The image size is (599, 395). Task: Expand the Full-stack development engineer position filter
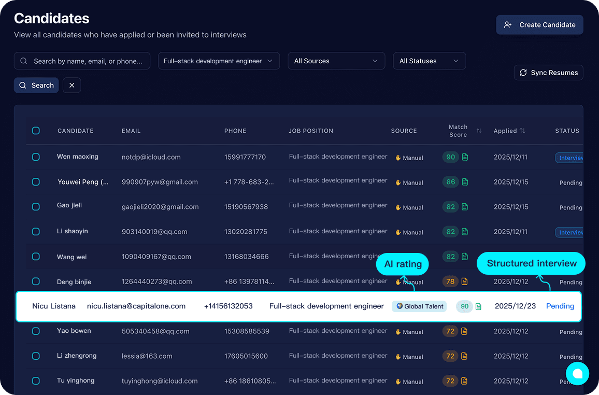218,61
